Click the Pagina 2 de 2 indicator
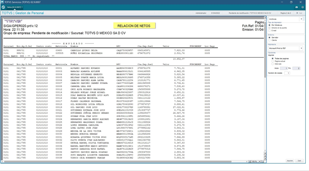309x171 pixels. pos(285,13)
